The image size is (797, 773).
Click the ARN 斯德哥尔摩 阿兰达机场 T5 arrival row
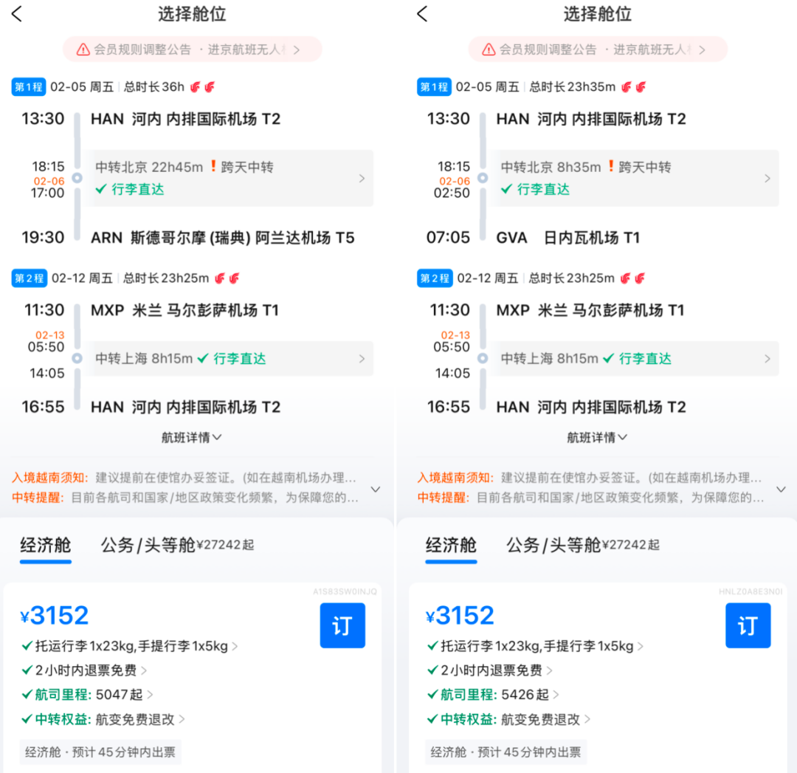pos(188,238)
